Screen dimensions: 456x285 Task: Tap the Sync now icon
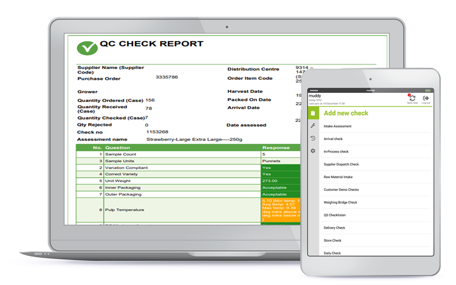412,99
